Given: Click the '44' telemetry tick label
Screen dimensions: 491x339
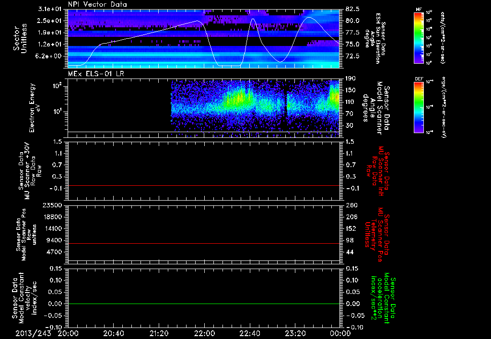Looking at the screenshot, I should click(350, 252).
